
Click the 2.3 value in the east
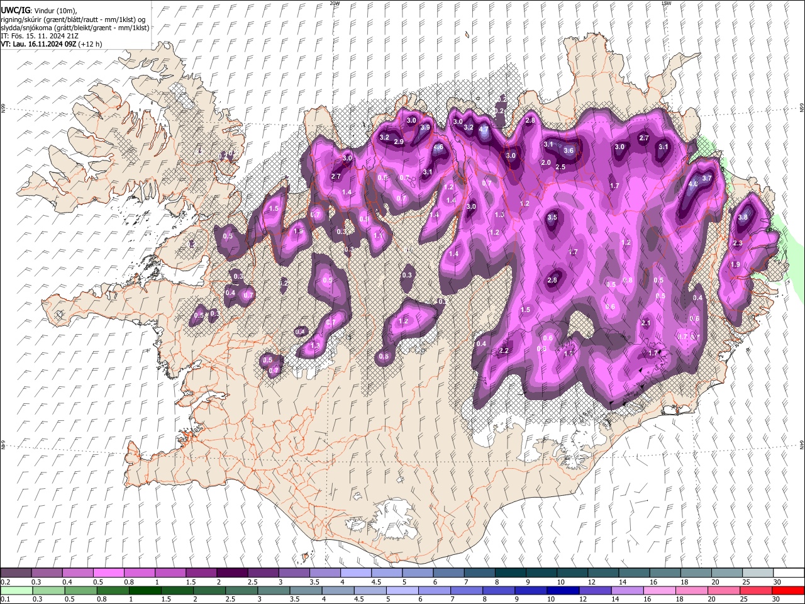click(738, 243)
